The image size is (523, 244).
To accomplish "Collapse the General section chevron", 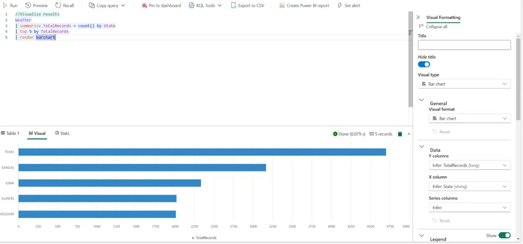I will point(422,100).
